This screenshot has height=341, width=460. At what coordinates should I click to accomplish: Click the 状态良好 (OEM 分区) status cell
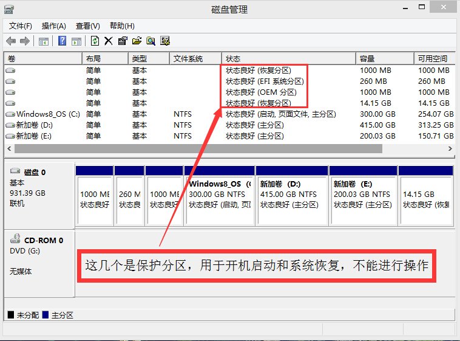click(x=261, y=92)
